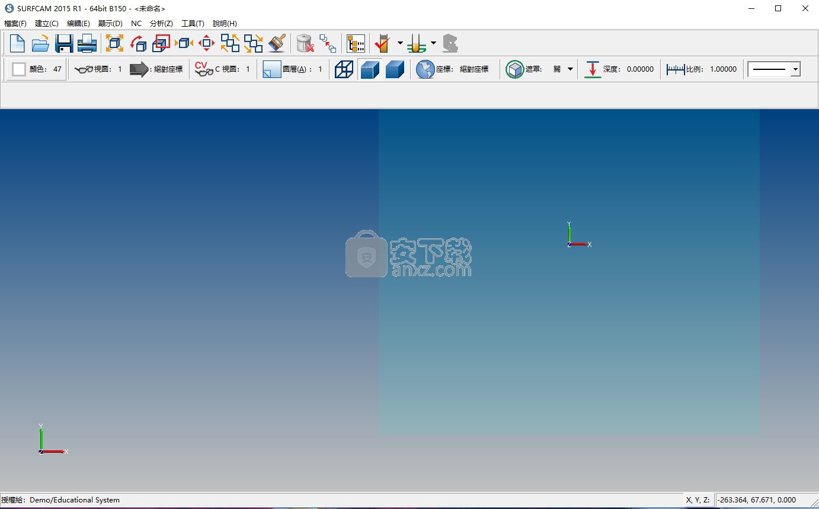Image resolution: width=819 pixels, height=509 pixels.
Task: Click the ruler scale icon beside 比例
Action: [x=676, y=69]
